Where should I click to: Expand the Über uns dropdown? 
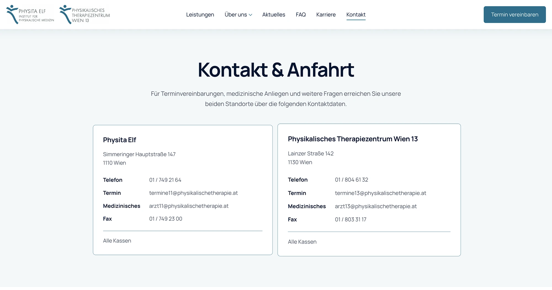point(238,15)
